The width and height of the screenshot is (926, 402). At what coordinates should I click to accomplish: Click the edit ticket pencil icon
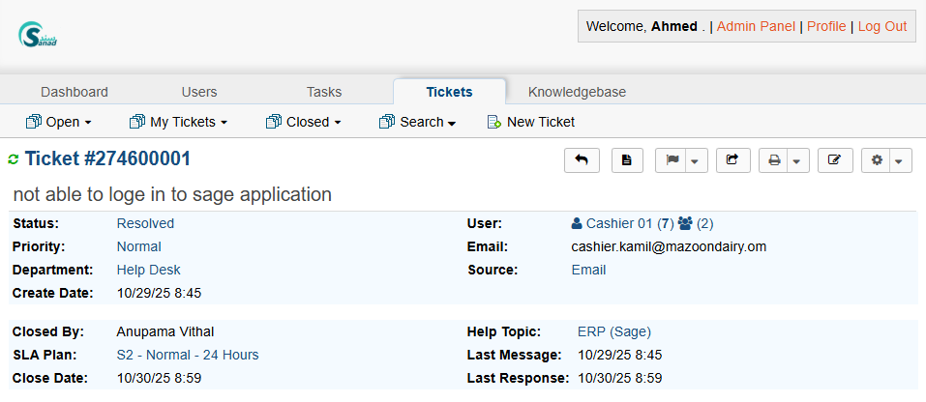pyautogui.click(x=834, y=160)
